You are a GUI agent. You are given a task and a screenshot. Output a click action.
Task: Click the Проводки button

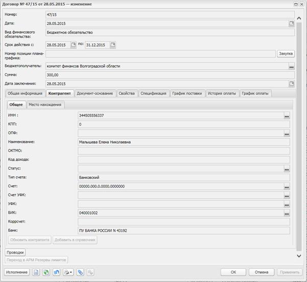coord(15,252)
